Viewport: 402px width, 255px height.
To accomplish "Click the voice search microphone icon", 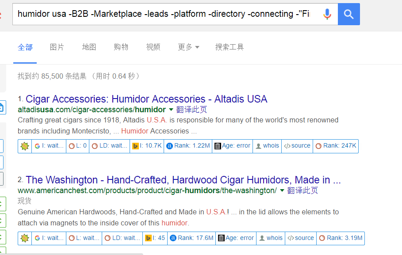I will pos(327,14).
